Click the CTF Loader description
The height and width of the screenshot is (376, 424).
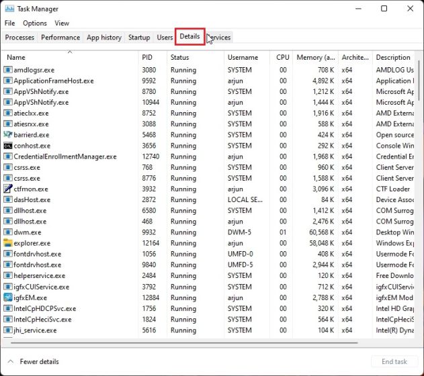pos(392,189)
